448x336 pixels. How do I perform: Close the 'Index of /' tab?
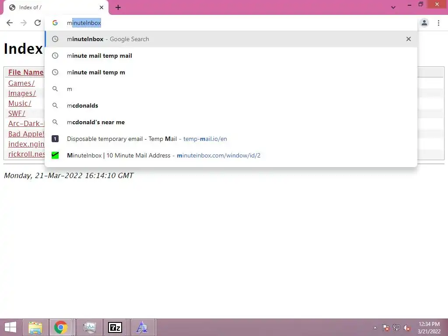(101, 7)
